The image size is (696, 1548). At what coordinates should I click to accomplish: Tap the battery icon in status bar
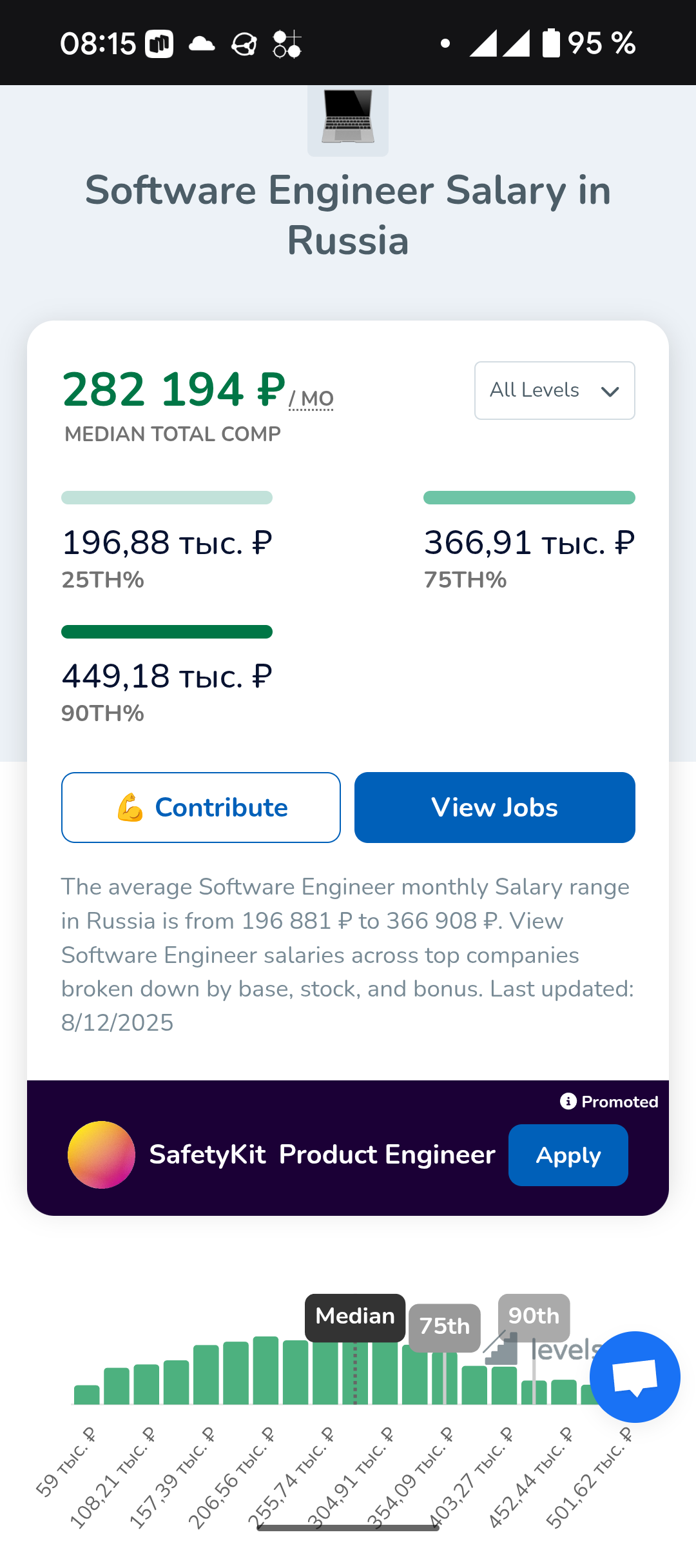pos(551,43)
